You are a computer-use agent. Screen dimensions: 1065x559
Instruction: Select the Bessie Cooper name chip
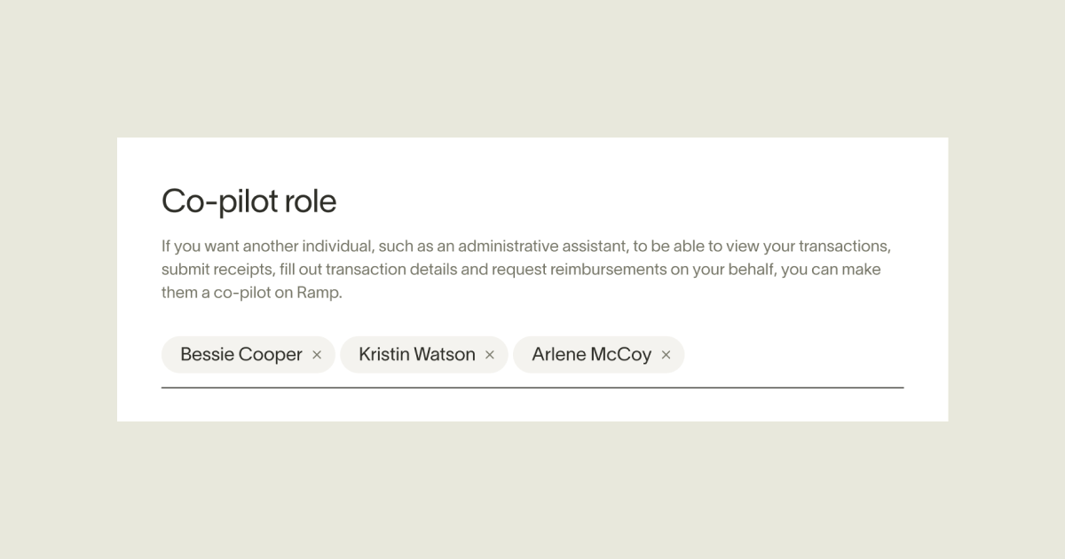point(241,355)
